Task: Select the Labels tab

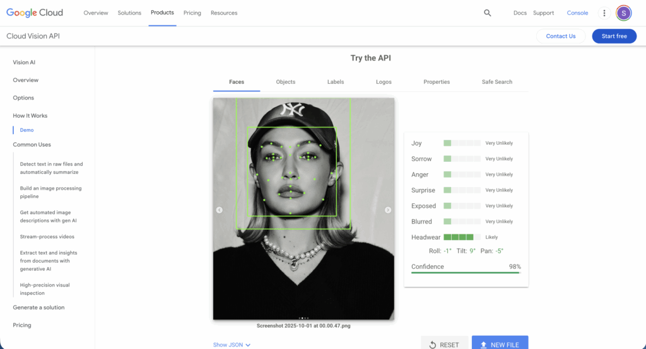Action: (336, 82)
